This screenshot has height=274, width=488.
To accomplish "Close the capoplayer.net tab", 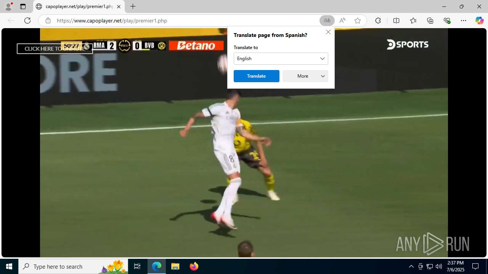I will 119,6.
